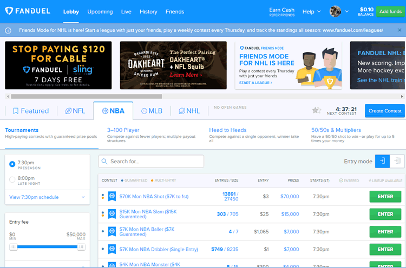Click ENTER for $7K Mon NBA Dribbler
This screenshot has height=268, width=406.
(x=385, y=249)
